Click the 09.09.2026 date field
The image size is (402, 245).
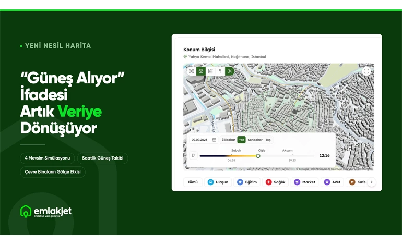click(204, 140)
